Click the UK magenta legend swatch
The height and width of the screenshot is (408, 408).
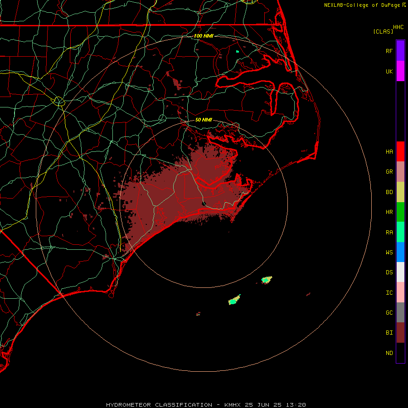[400, 71]
